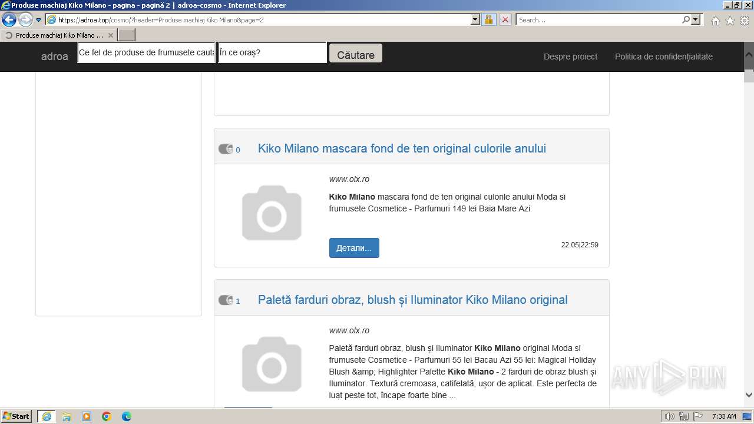Click the network tray icon

pos(684,416)
